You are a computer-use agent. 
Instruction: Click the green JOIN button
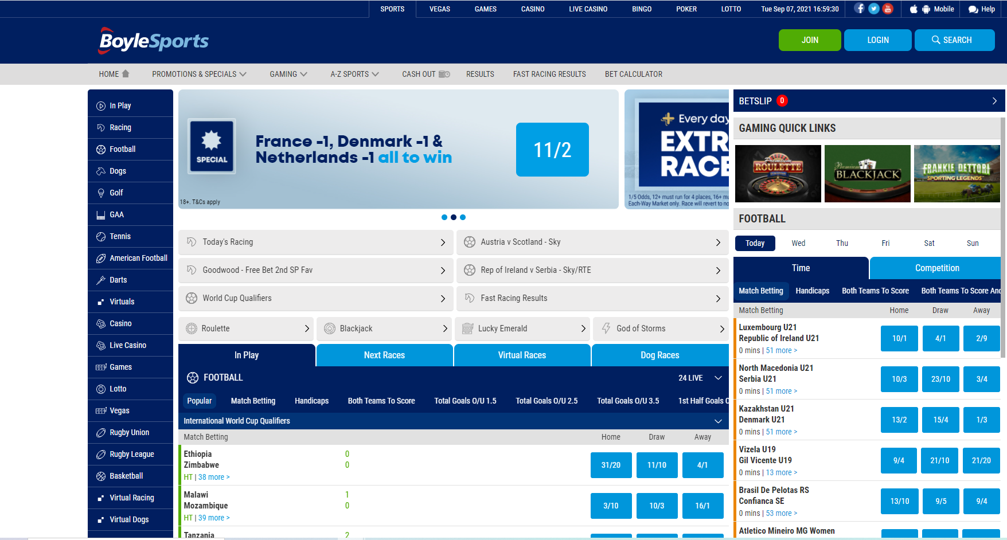tap(810, 40)
